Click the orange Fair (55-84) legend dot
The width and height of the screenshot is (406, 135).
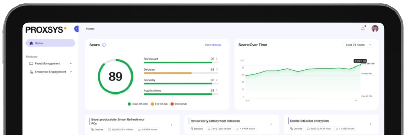(152, 104)
